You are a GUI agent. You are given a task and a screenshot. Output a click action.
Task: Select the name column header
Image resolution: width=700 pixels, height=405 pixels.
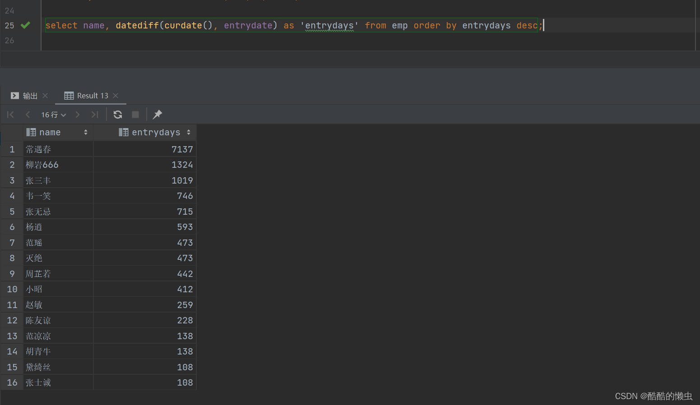[x=58, y=132]
